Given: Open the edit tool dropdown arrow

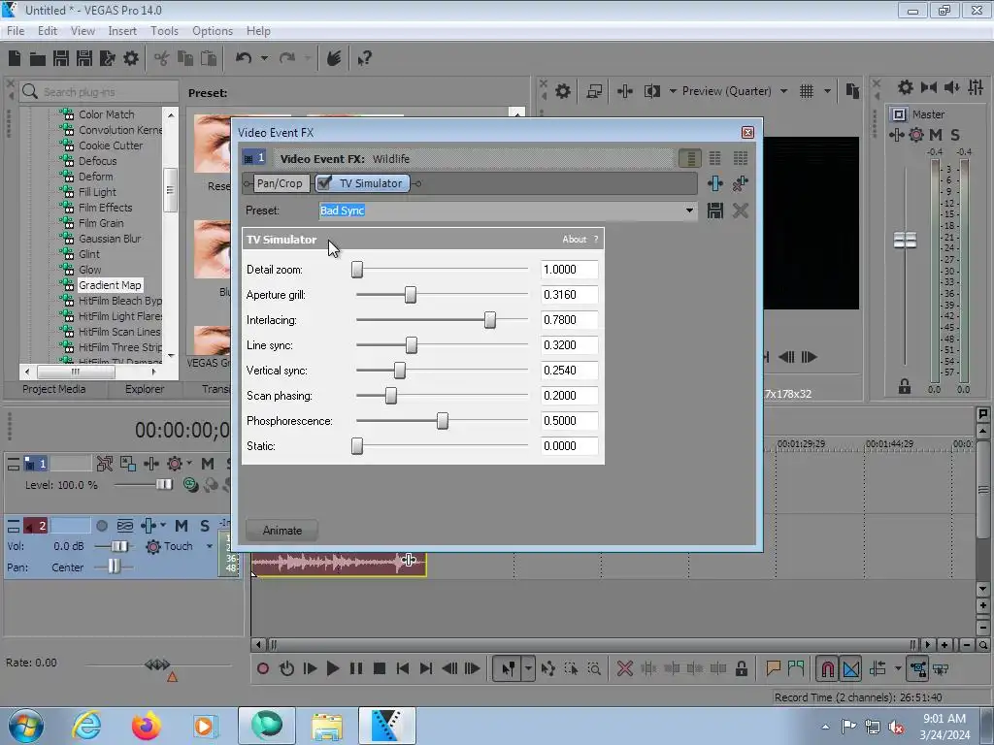Looking at the screenshot, I should pos(528,668).
